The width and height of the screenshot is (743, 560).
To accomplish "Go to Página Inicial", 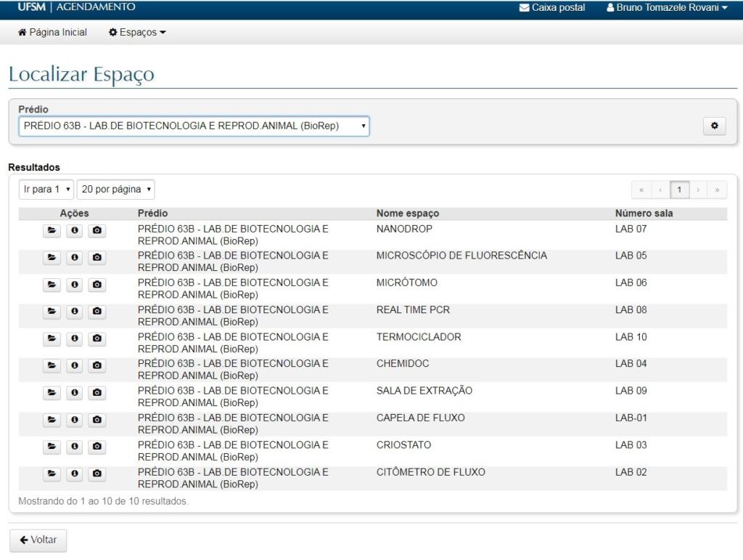I will pyautogui.click(x=52, y=32).
